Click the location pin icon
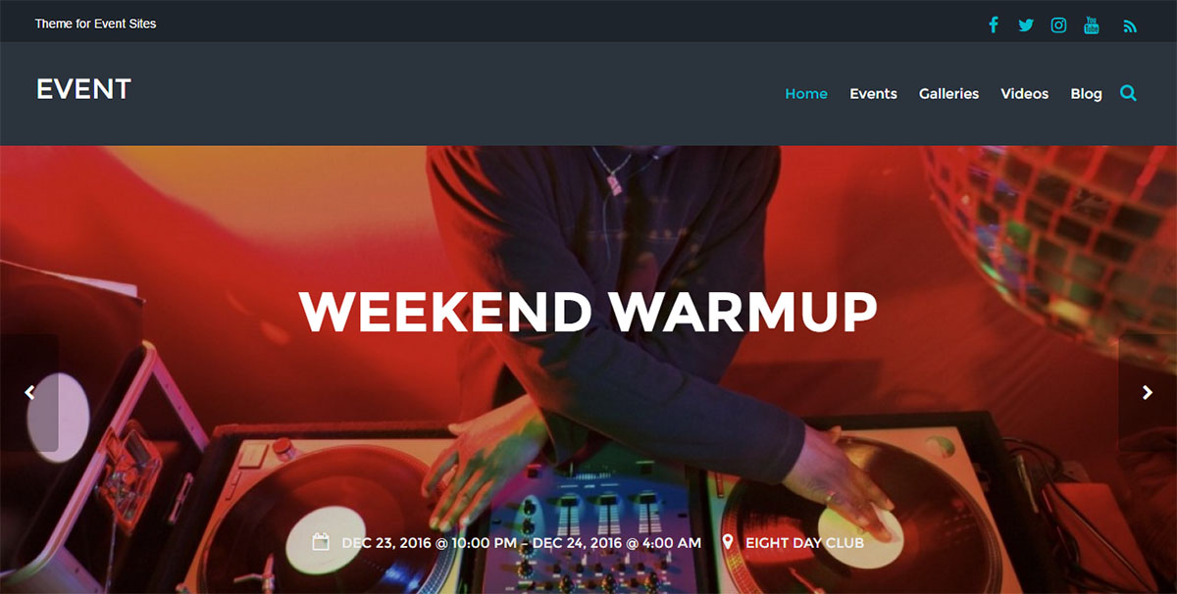This screenshot has height=594, width=1177. [x=728, y=542]
